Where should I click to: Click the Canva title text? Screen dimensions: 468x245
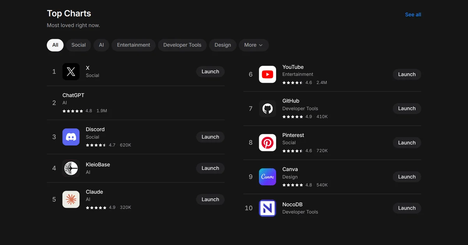[x=290, y=169]
